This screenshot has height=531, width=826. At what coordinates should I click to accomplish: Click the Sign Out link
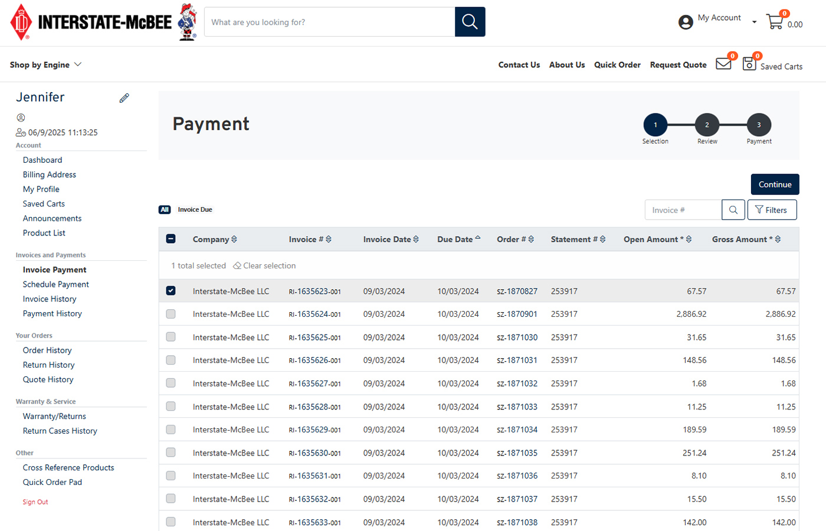click(x=35, y=502)
